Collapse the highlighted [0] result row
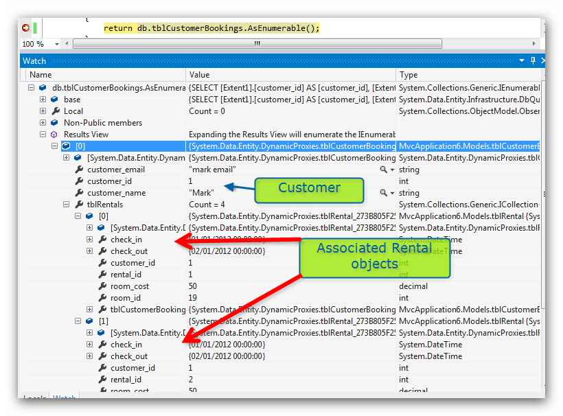The height and width of the screenshot is (416, 563). point(54,146)
